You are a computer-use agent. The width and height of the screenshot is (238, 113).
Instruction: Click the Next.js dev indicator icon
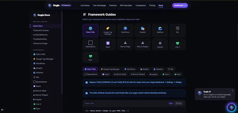point(2,109)
